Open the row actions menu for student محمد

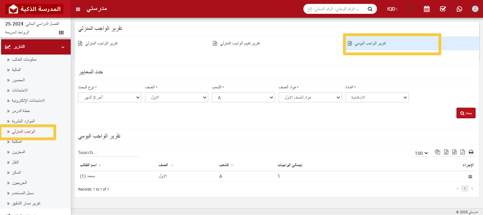click(x=470, y=176)
